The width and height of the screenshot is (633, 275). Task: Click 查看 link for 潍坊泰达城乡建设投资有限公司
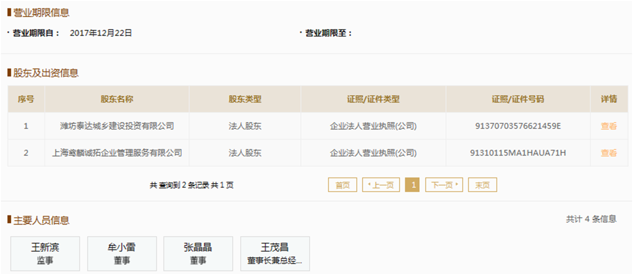pos(608,126)
